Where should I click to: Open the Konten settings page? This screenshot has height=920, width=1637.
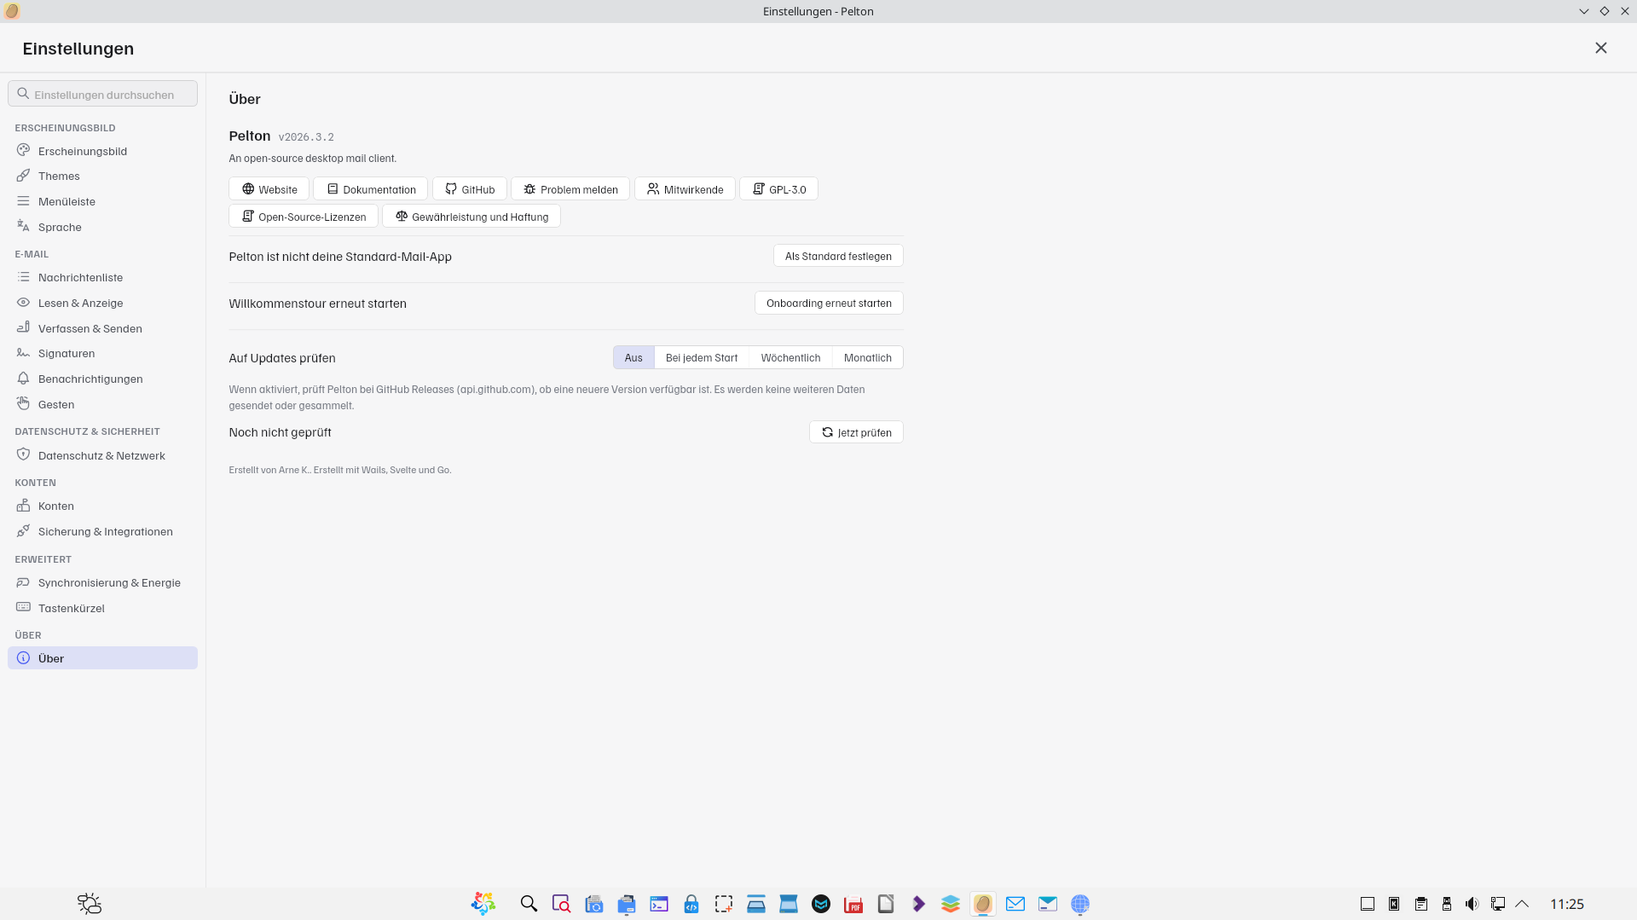pos(102,506)
